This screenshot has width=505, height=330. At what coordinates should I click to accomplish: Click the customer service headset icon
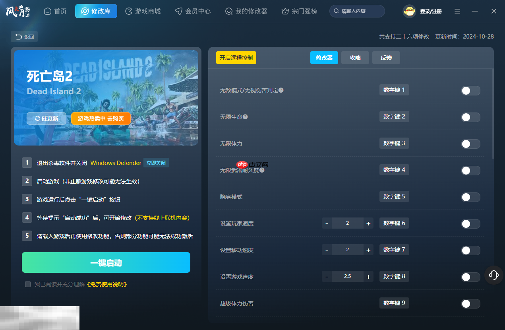click(494, 275)
